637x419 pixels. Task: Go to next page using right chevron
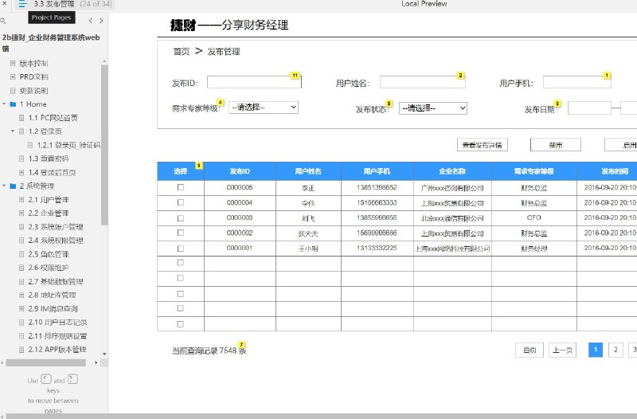[101, 21]
